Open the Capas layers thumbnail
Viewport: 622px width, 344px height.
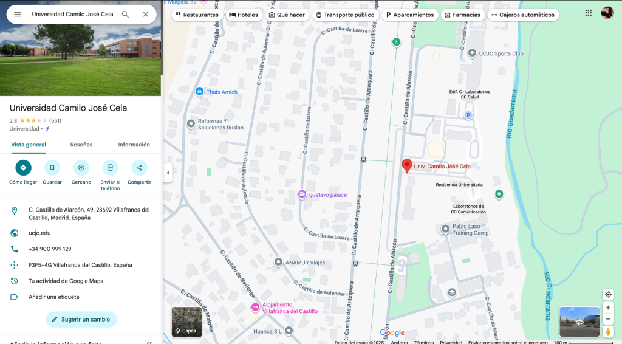pyautogui.click(x=186, y=322)
